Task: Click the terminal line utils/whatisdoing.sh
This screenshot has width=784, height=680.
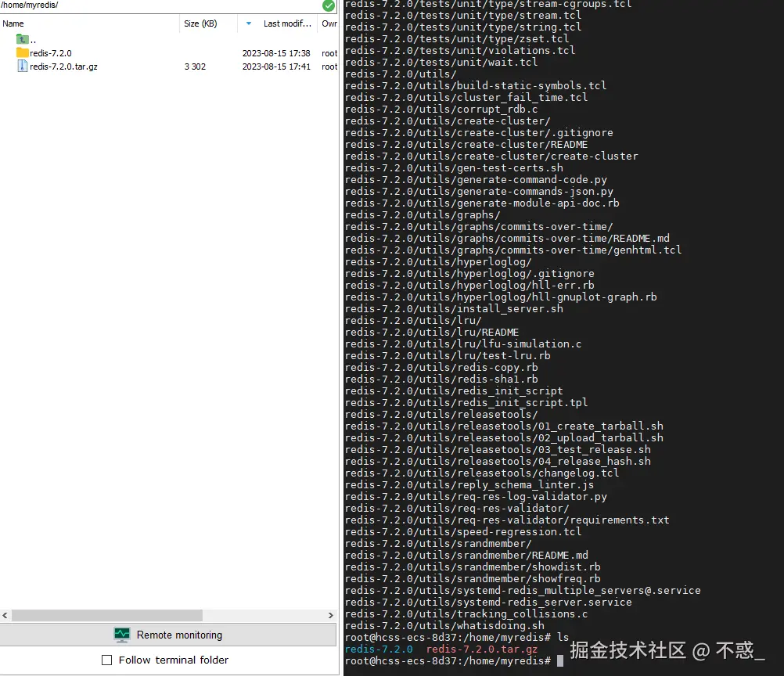Action: (444, 626)
